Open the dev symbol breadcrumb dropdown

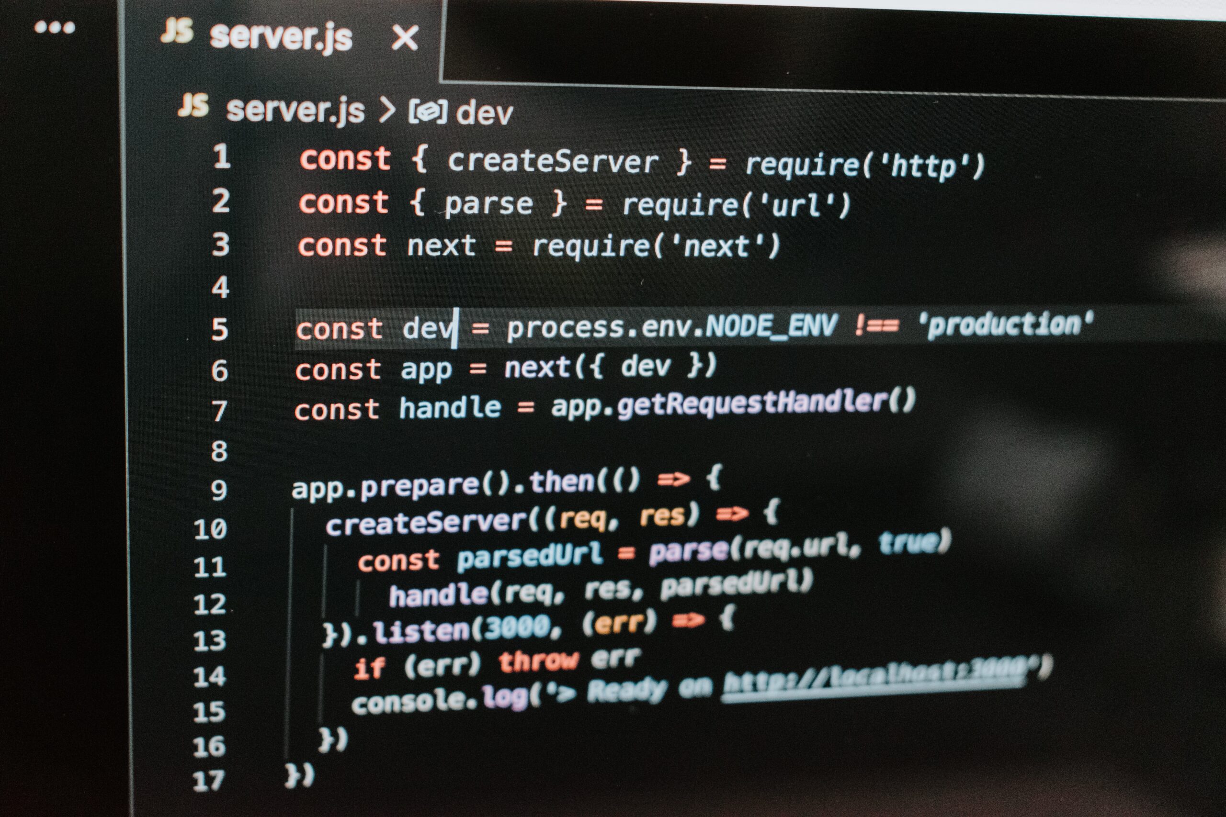[484, 113]
